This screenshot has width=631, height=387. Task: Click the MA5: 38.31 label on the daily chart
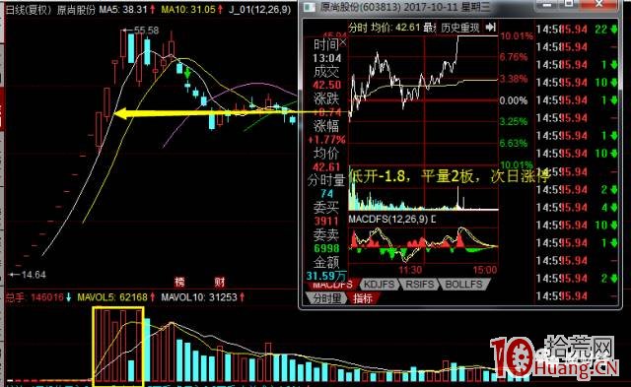tap(123, 10)
